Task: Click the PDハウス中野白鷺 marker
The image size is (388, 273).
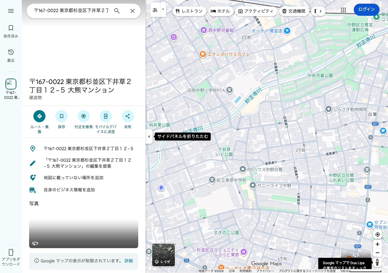Action: tap(242, 169)
